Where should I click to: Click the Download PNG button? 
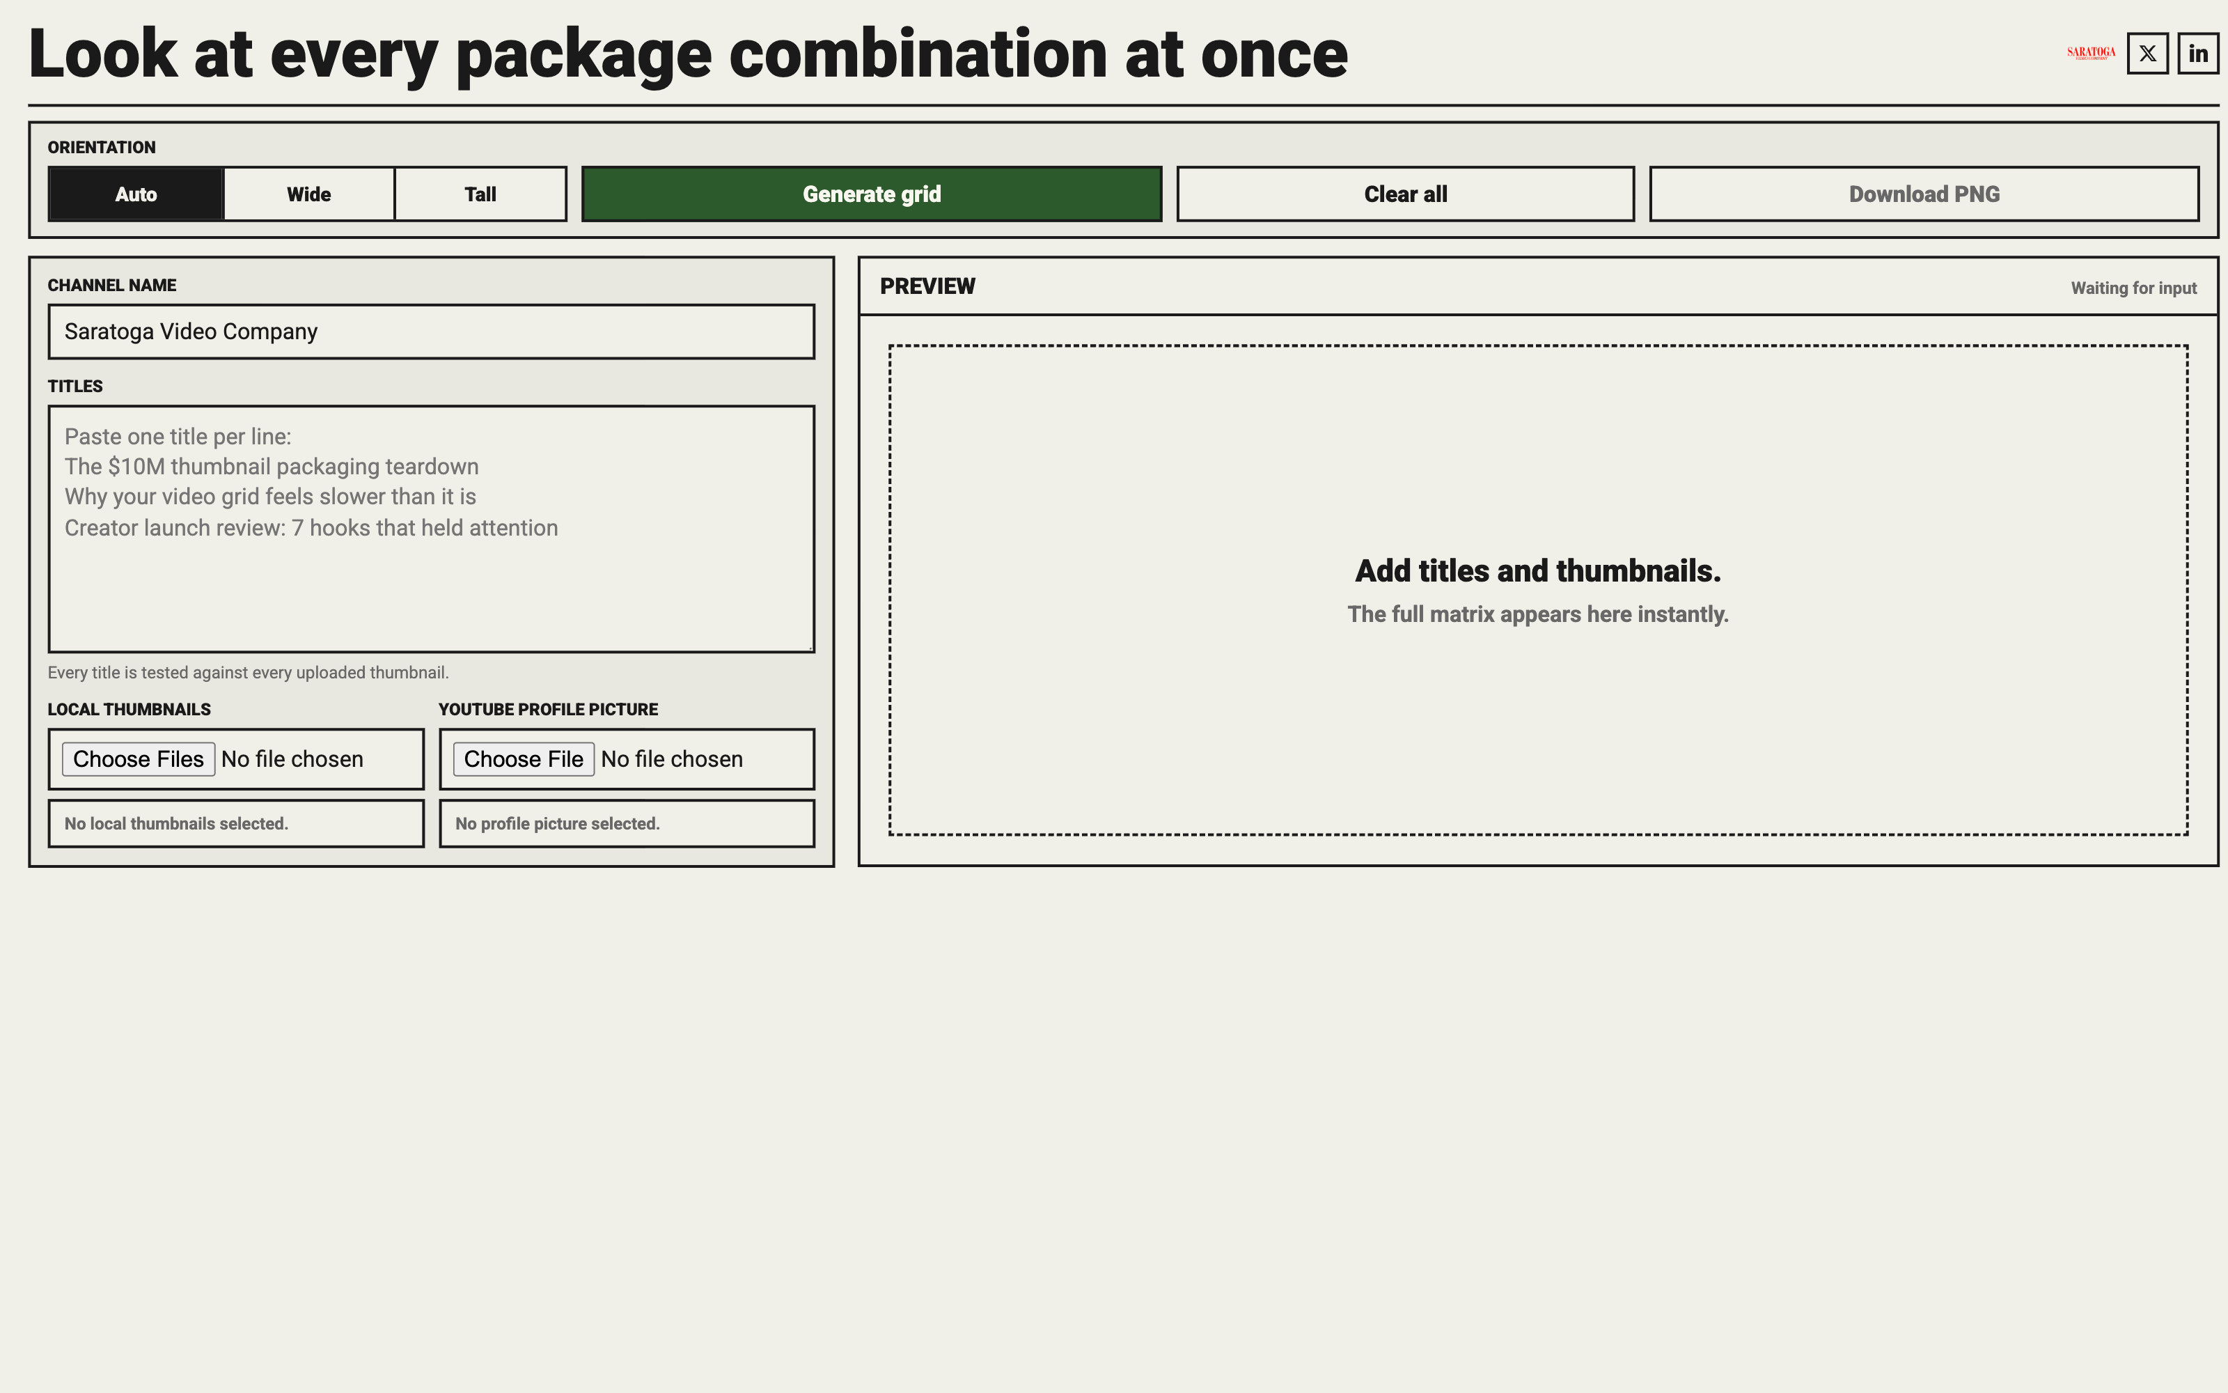coord(1924,194)
